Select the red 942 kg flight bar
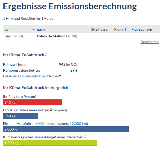 [33, 102]
